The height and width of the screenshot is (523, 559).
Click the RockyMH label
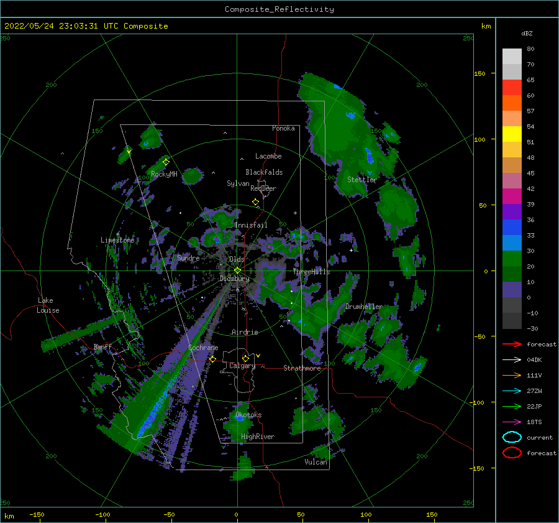[x=164, y=174]
